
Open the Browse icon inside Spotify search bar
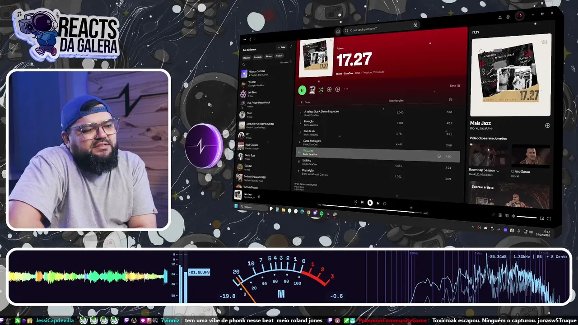point(415,25)
